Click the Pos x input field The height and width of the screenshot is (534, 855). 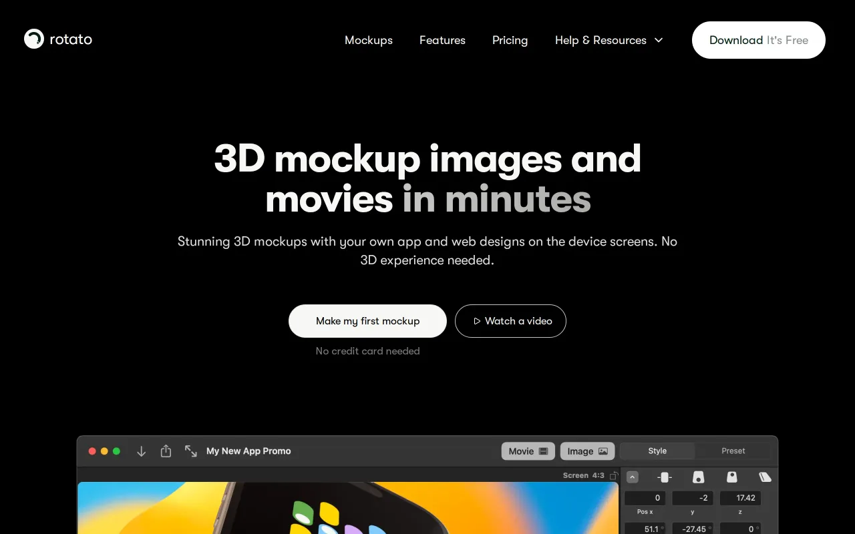click(x=645, y=498)
